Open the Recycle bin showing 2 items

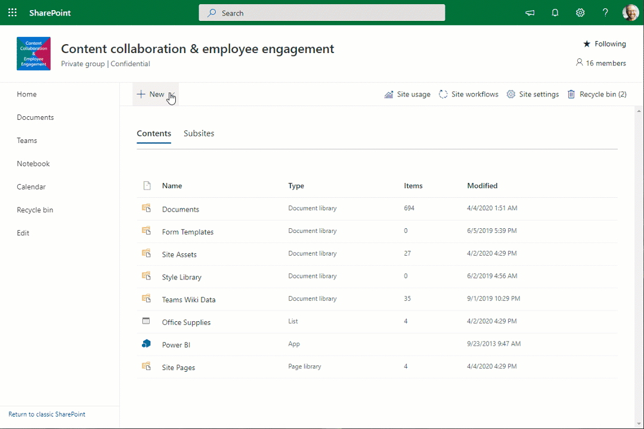click(x=596, y=94)
